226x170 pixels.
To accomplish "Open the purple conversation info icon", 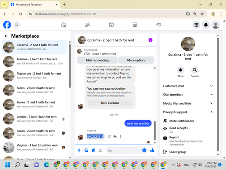I will tap(151, 40).
